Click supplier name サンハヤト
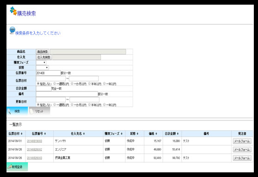 (60, 141)
